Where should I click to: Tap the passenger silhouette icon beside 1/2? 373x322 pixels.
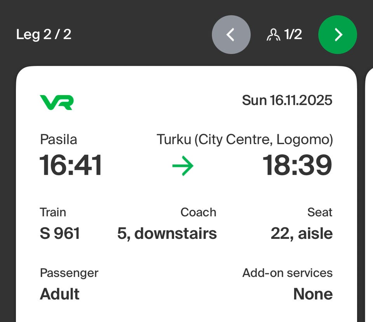click(x=274, y=35)
